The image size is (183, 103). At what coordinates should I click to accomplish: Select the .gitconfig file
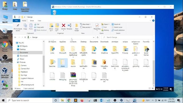click(136, 63)
